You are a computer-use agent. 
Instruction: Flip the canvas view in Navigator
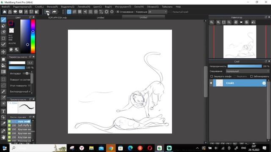pyautogui.click(x=253, y=22)
